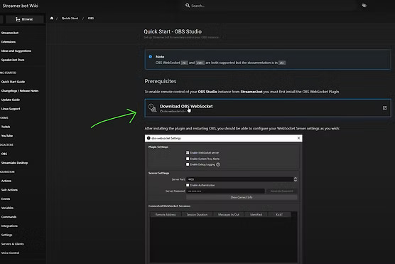Click the search magnifier icon
The image size is (395, 264).
tap(188, 5)
